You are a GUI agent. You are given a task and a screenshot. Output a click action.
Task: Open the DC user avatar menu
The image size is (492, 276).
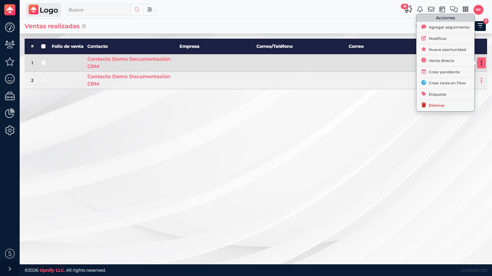click(x=478, y=10)
